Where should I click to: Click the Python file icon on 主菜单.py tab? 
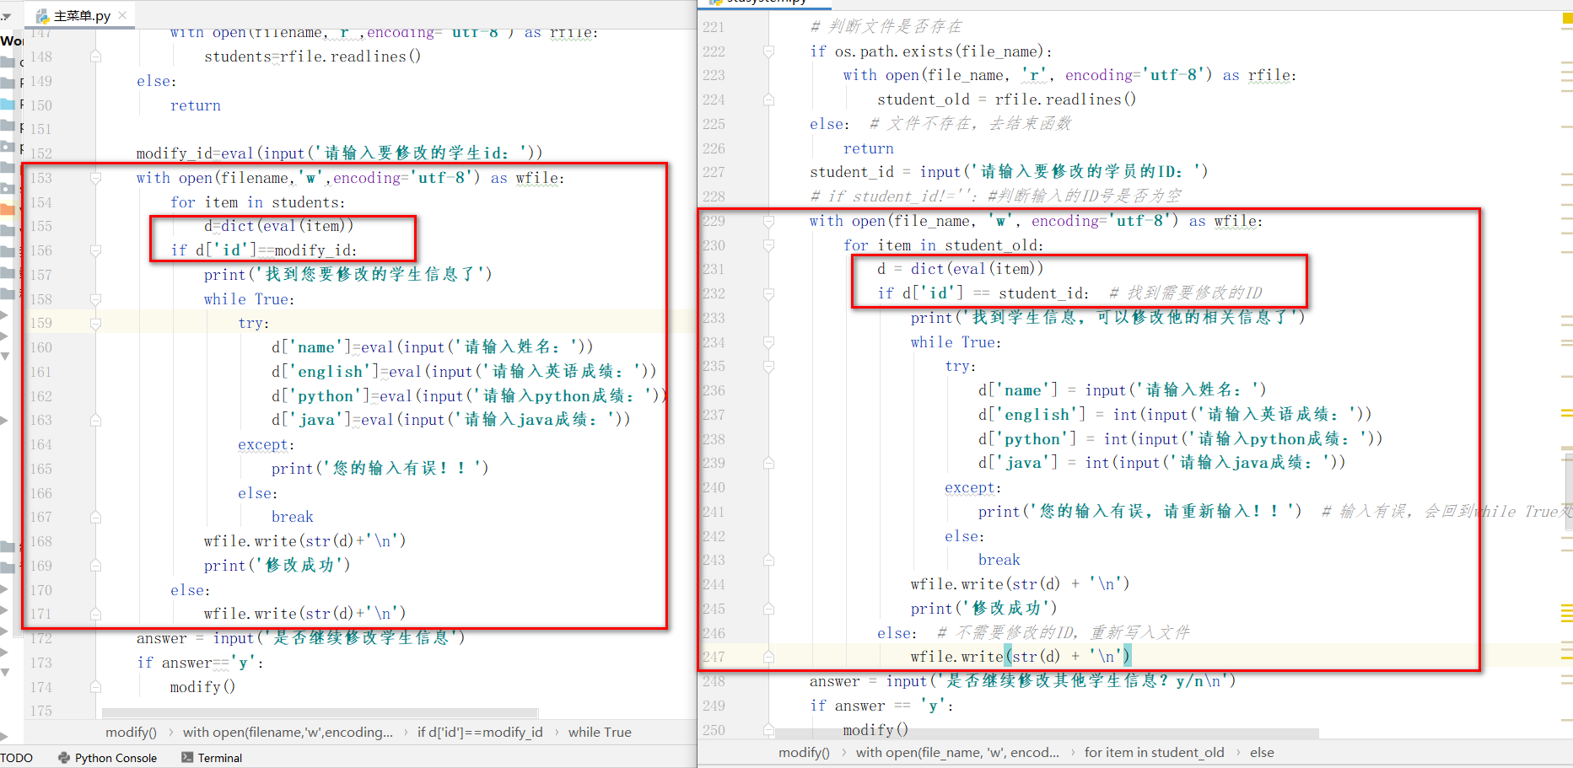(42, 15)
